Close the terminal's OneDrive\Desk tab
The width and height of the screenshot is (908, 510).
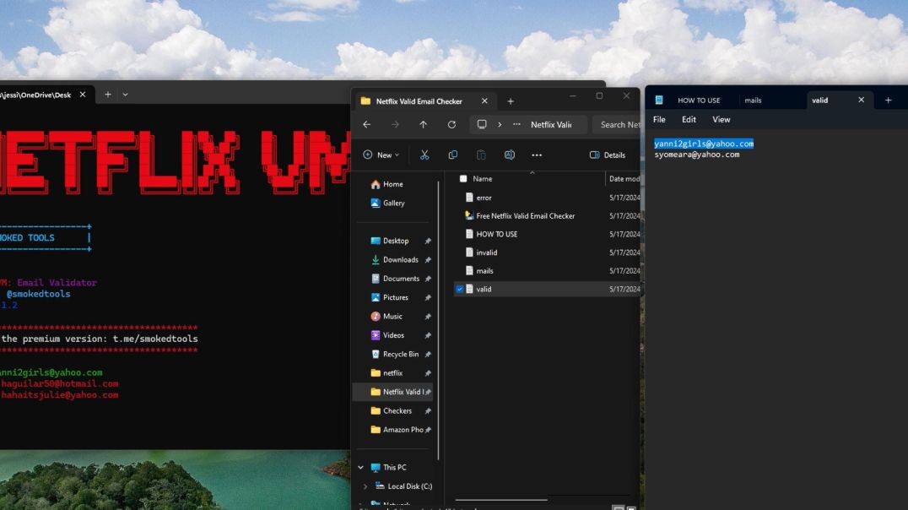83,95
